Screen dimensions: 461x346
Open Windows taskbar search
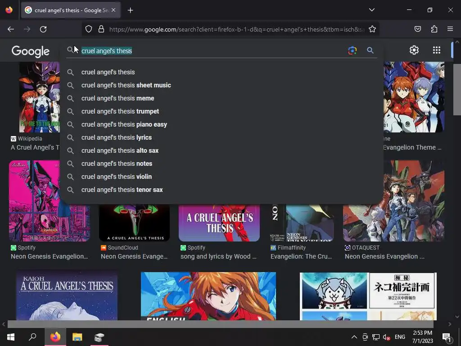click(32, 337)
